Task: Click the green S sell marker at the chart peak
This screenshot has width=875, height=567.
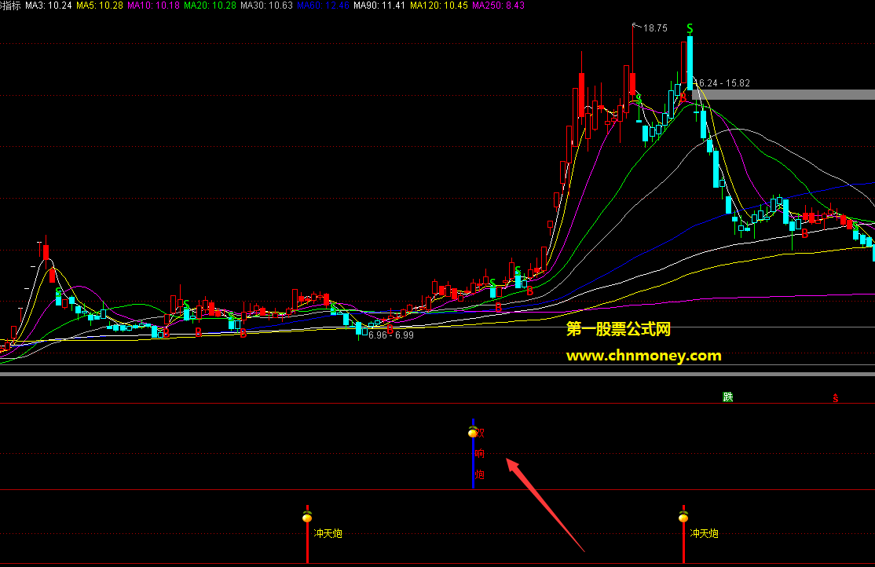Action: click(690, 28)
